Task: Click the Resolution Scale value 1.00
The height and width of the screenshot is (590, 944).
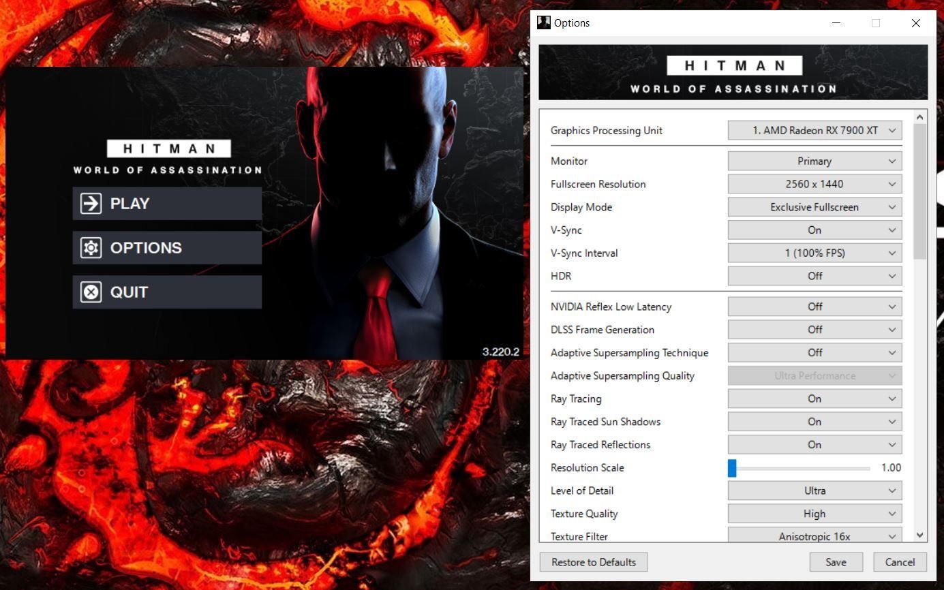Action: tap(891, 467)
